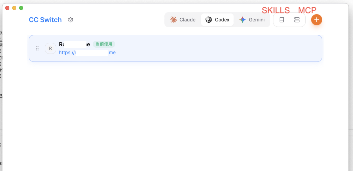This screenshot has width=353, height=171.
Task: Maximize the window with green button
Action: 21,8
